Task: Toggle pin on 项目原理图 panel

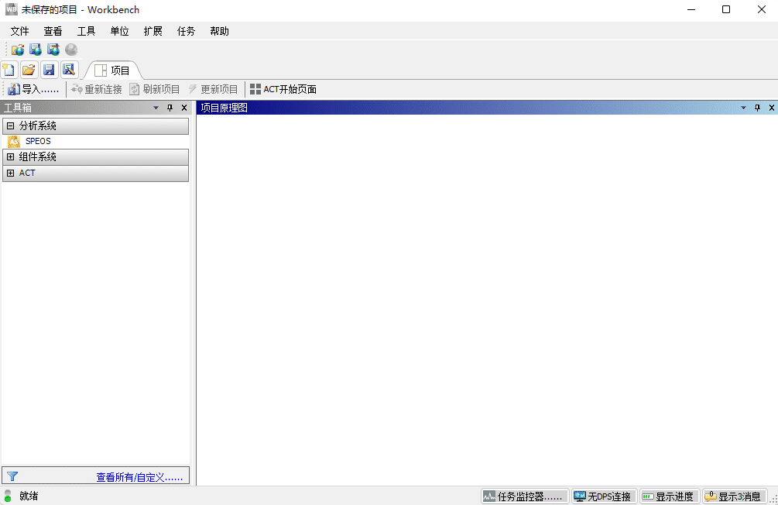Action: click(x=757, y=108)
